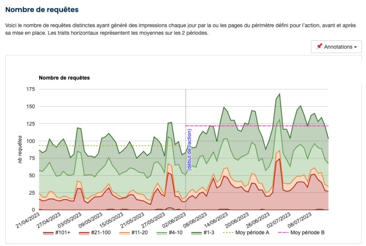Click the 'Nombre de requêtes' page heading
Viewport: 366px width, 246px height.
(x=42, y=9)
